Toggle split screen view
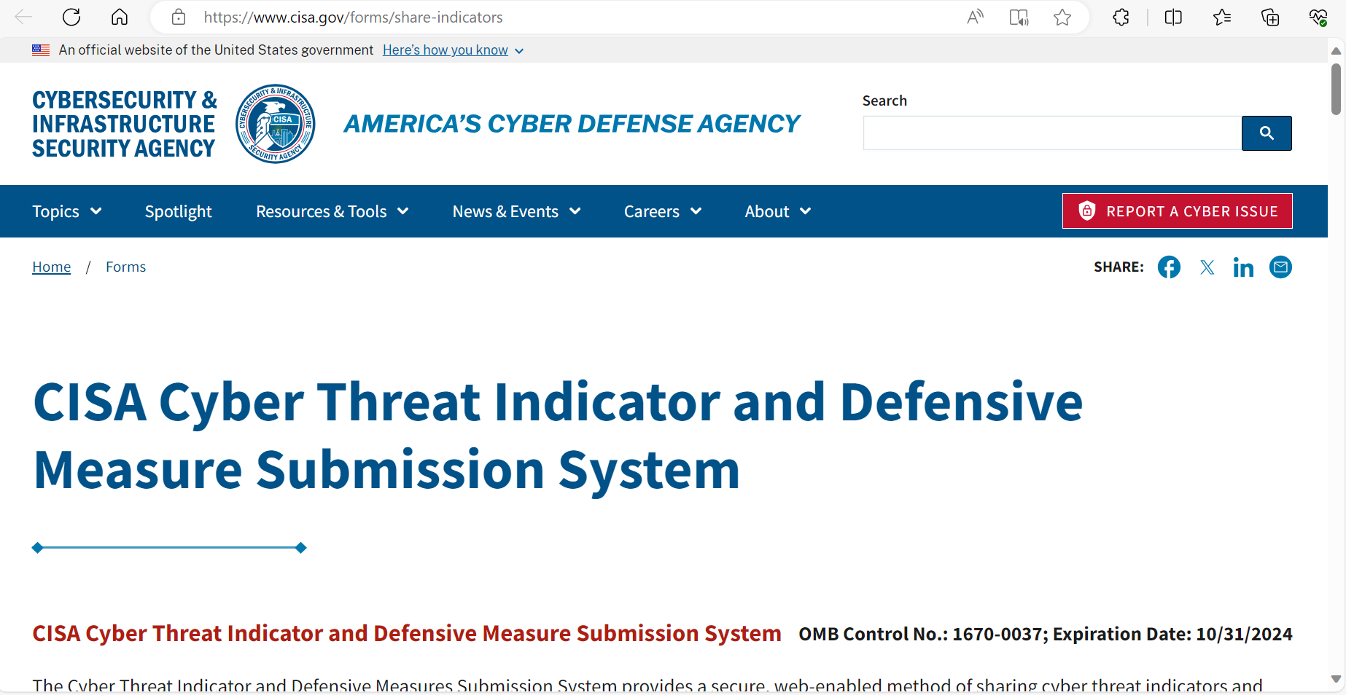The image size is (1346, 695). [x=1173, y=17]
